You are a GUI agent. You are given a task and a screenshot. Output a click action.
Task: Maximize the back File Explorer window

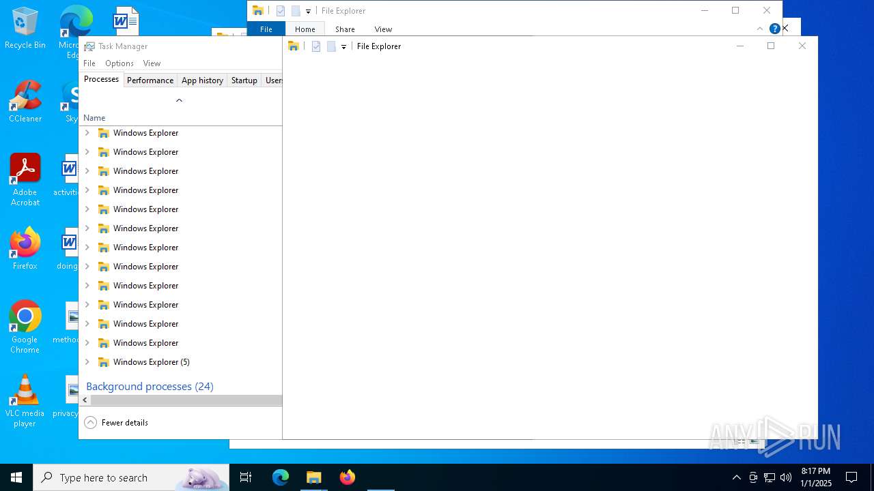point(735,10)
